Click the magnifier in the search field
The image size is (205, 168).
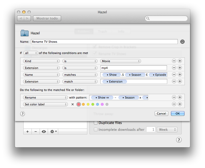pos(148,18)
